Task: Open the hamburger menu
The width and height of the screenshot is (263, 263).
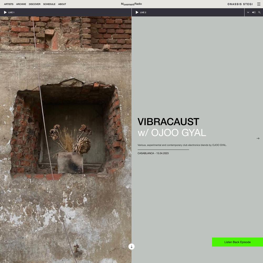Action: coord(259,4)
